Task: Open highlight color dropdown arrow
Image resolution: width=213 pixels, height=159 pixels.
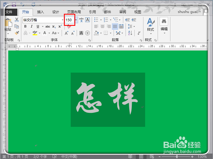Action: (40, 33)
